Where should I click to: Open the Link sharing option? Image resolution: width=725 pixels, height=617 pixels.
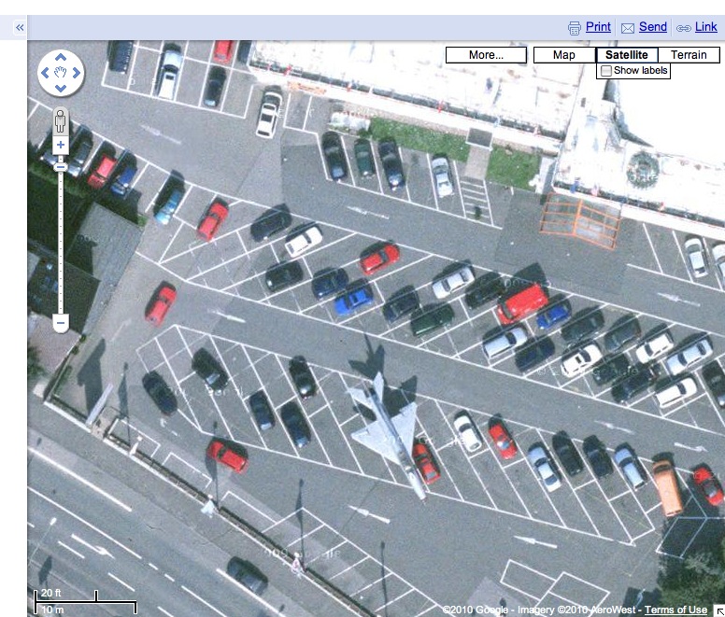[705, 27]
